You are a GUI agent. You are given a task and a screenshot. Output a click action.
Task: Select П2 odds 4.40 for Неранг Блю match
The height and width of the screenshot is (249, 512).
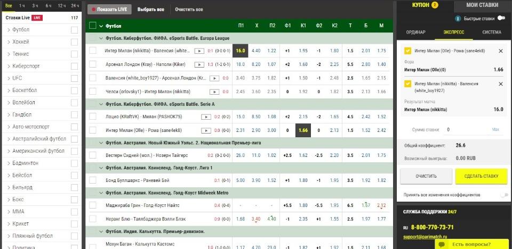tap(272, 219)
